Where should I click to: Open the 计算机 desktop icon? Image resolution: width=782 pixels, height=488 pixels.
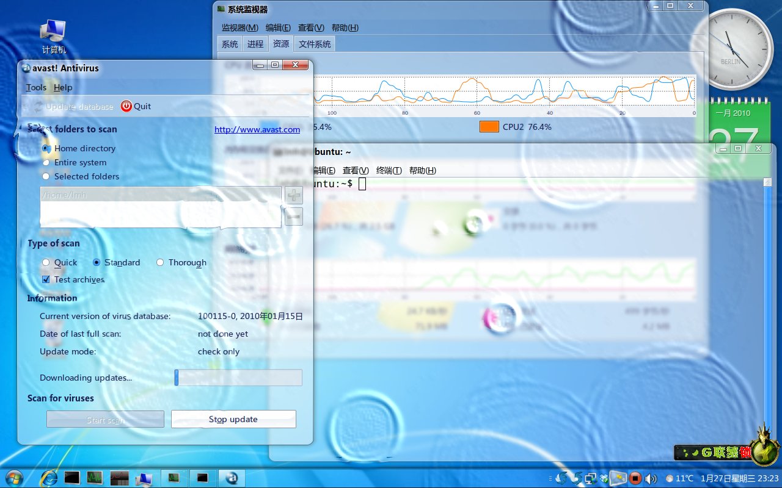point(54,36)
